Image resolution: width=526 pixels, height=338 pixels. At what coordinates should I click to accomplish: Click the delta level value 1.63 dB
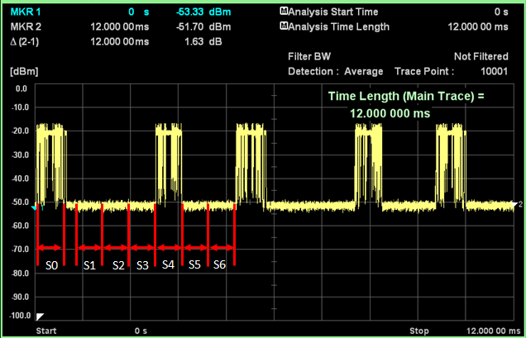(x=205, y=41)
